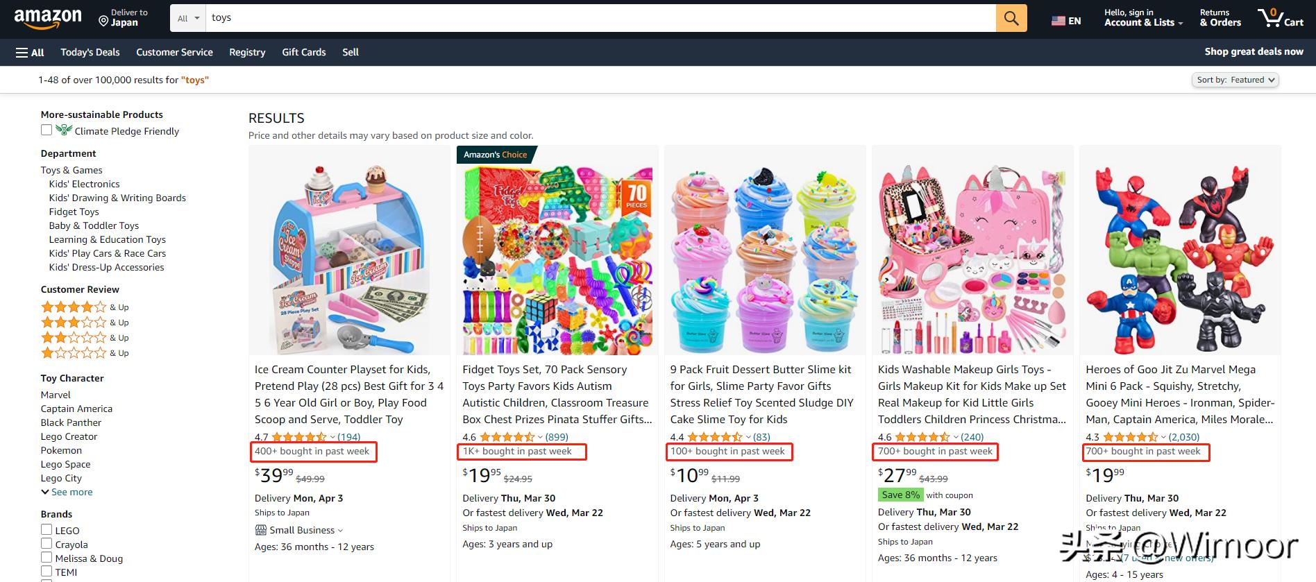The width and height of the screenshot is (1316, 582).
Task: Open Today's Deals in navigation bar
Action: tap(90, 52)
